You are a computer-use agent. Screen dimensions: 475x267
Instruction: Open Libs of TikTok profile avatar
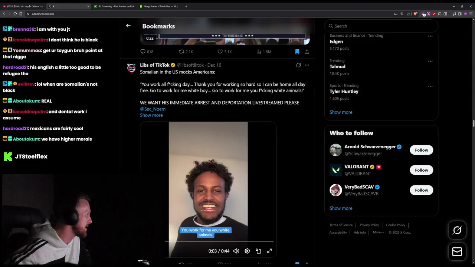pos(131,68)
